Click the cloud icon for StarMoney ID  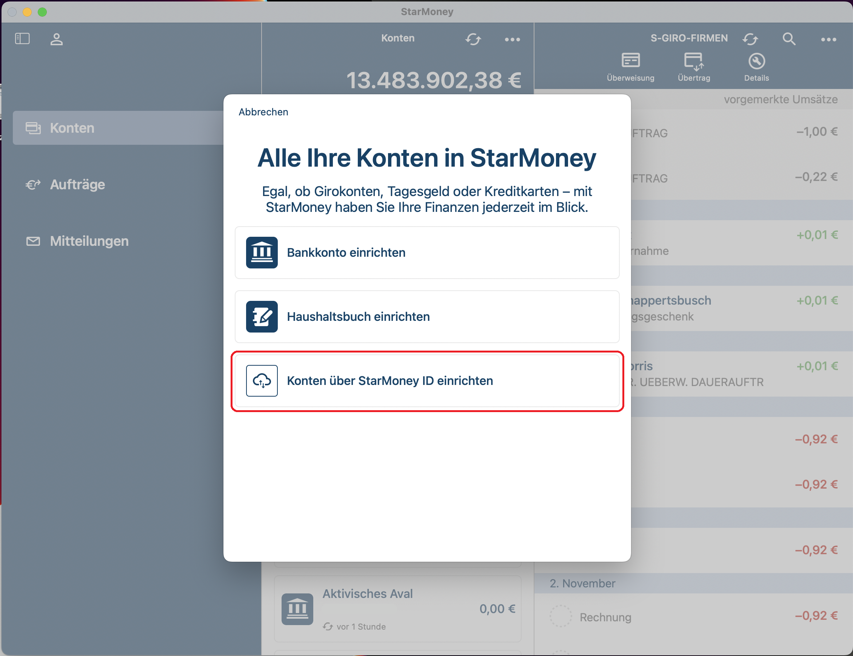pyautogui.click(x=262, y=380)
